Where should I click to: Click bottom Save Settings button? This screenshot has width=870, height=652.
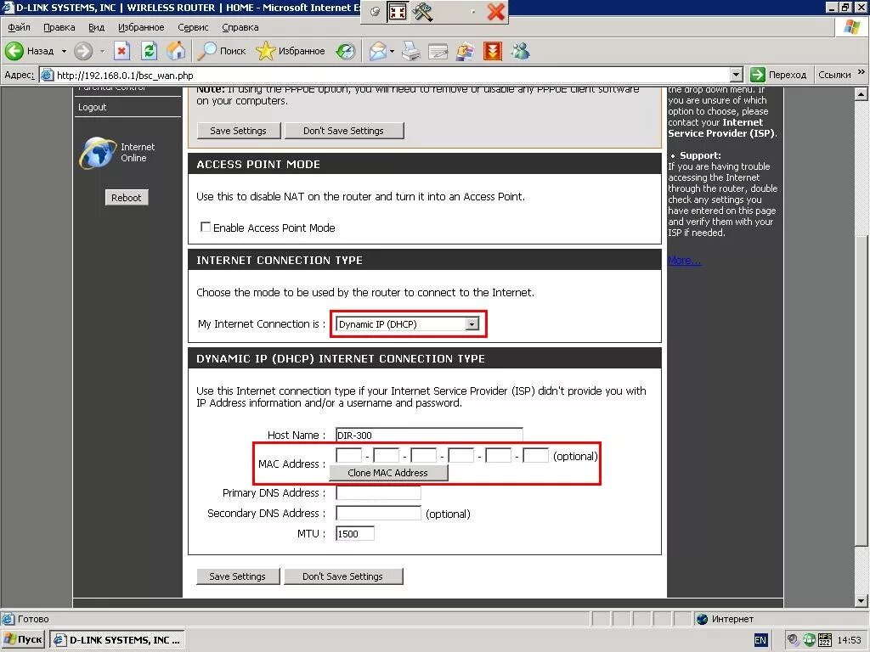pyautogui.click(x=238, y=576)
